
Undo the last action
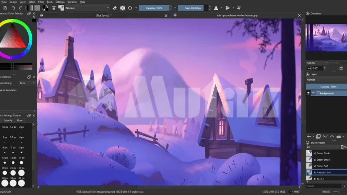click(13, 8)
